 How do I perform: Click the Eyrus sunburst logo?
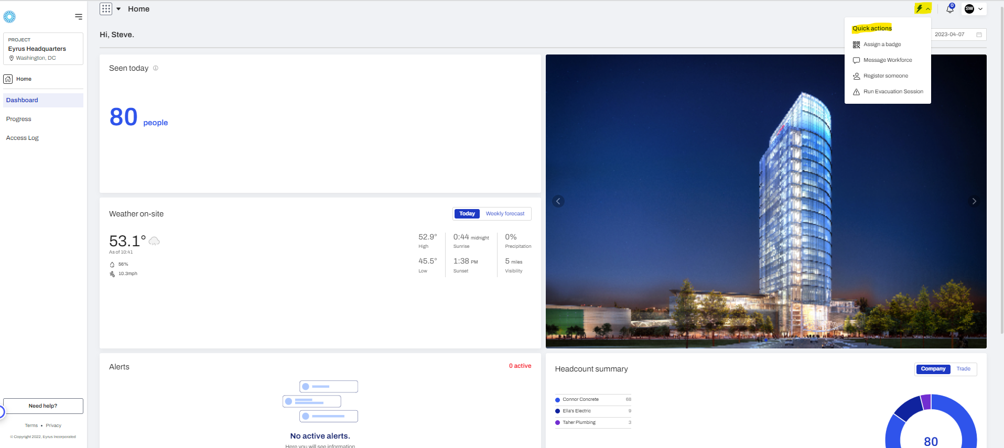(9, 17)
